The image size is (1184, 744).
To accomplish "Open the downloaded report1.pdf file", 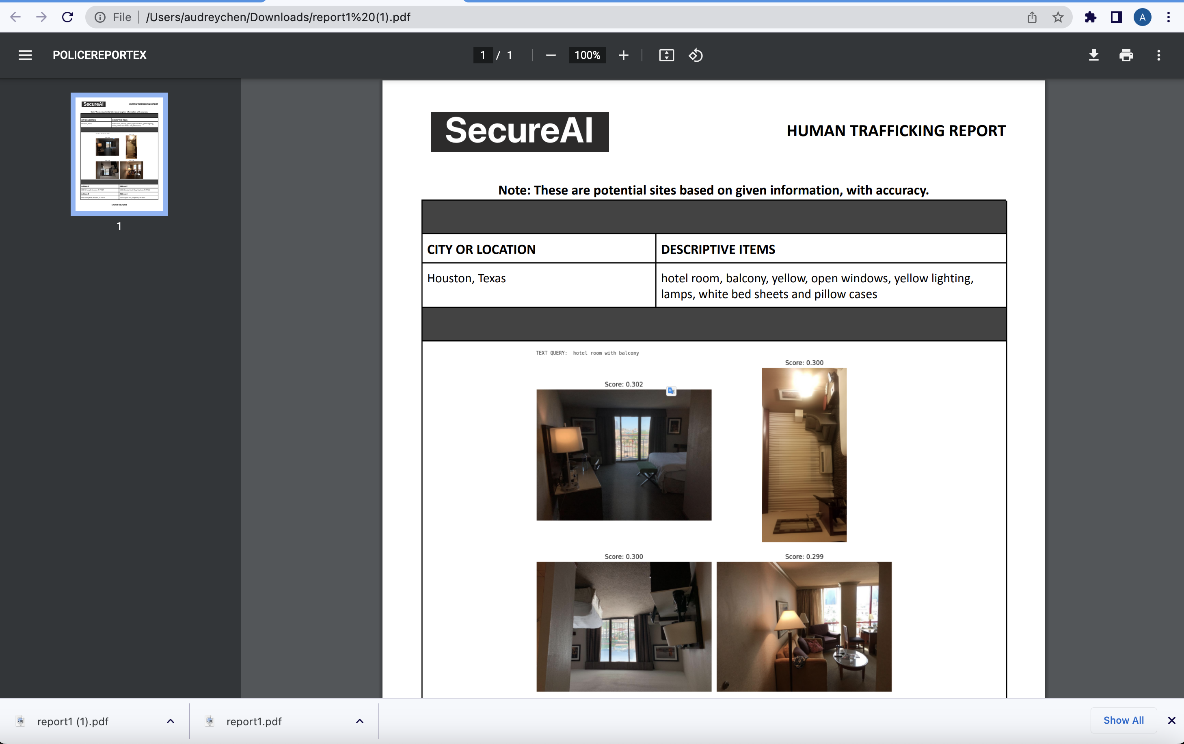I will point(253,721).
